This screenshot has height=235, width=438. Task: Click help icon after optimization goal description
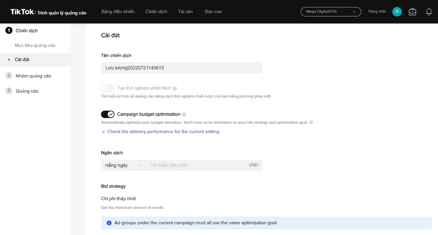pos(311,122)
